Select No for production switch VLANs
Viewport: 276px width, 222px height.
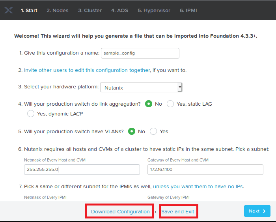tap(132, 131)
